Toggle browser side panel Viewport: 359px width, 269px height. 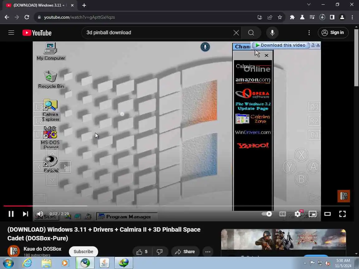click(x=332, y=17)
